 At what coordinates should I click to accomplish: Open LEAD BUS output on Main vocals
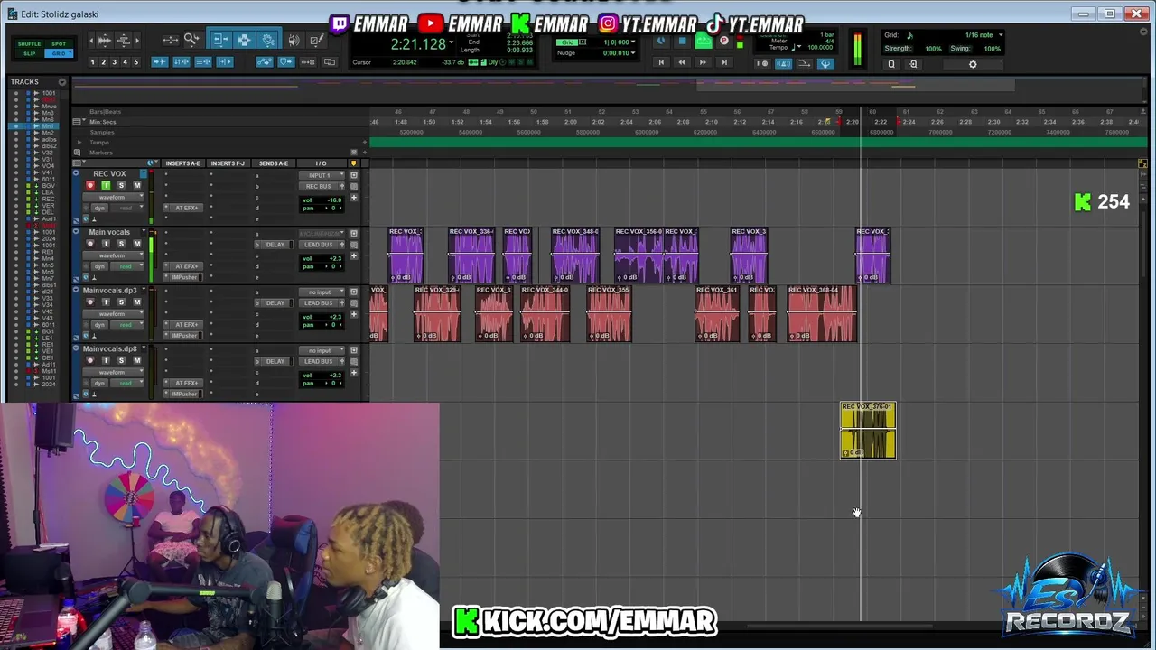click(321, 245)
